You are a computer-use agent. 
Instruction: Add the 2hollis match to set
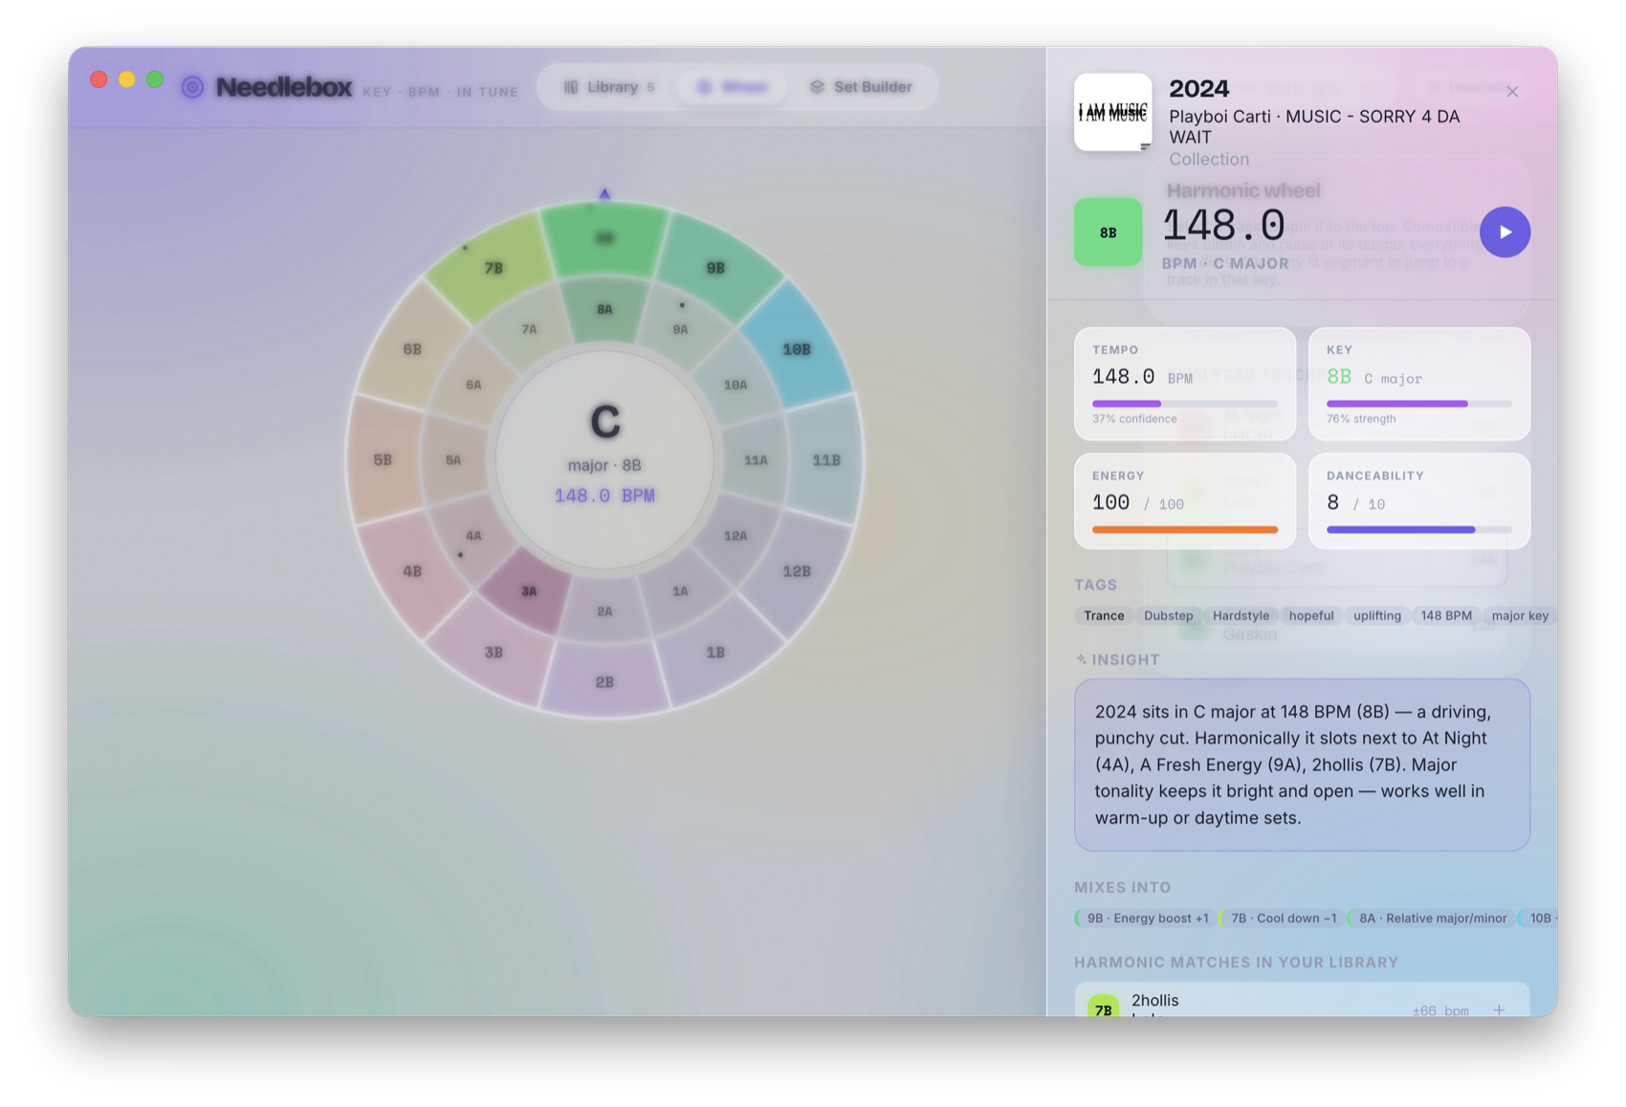(1499, 1010)
